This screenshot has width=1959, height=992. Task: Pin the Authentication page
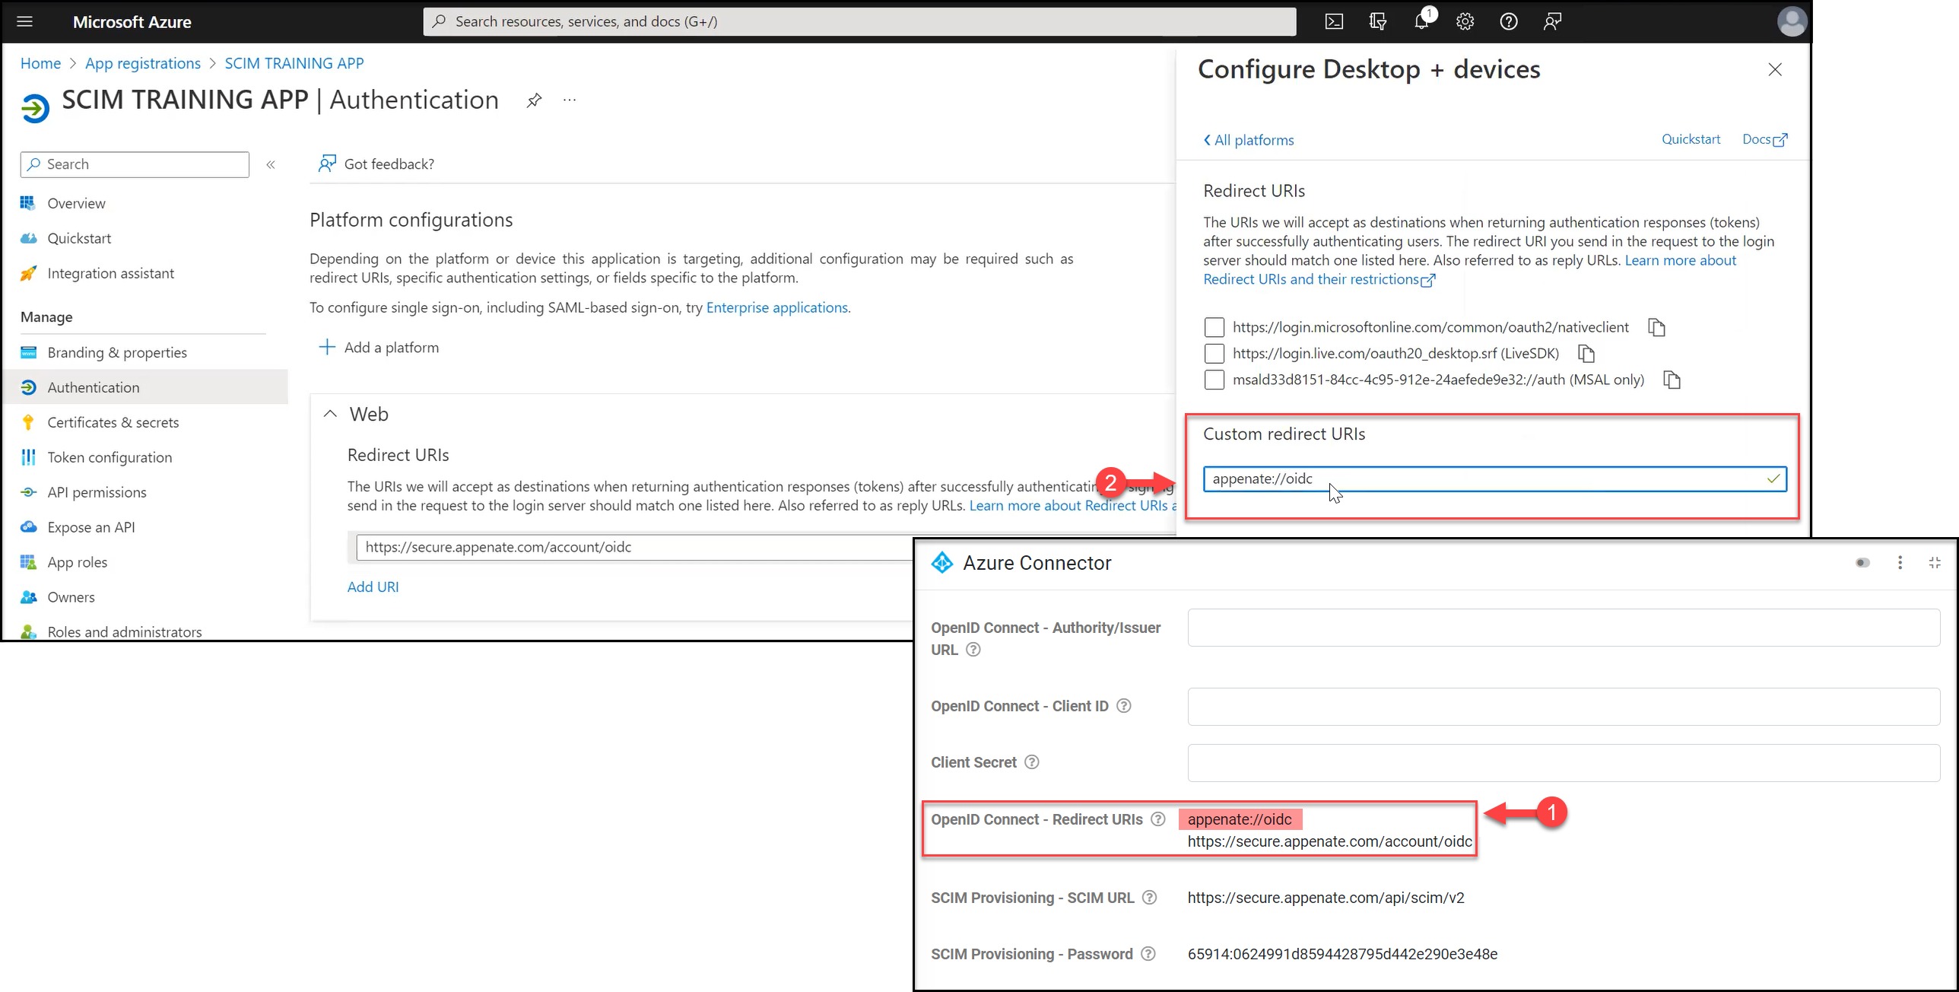point(534,100)
